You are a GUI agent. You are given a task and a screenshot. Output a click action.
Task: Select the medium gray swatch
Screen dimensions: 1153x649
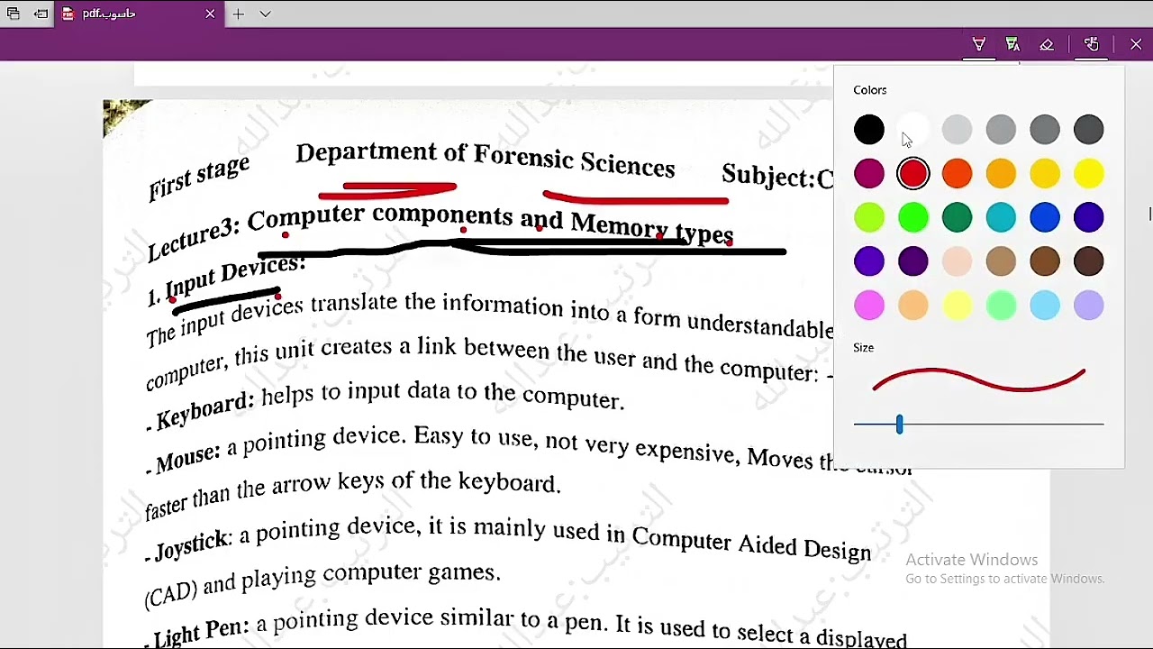1001,130
